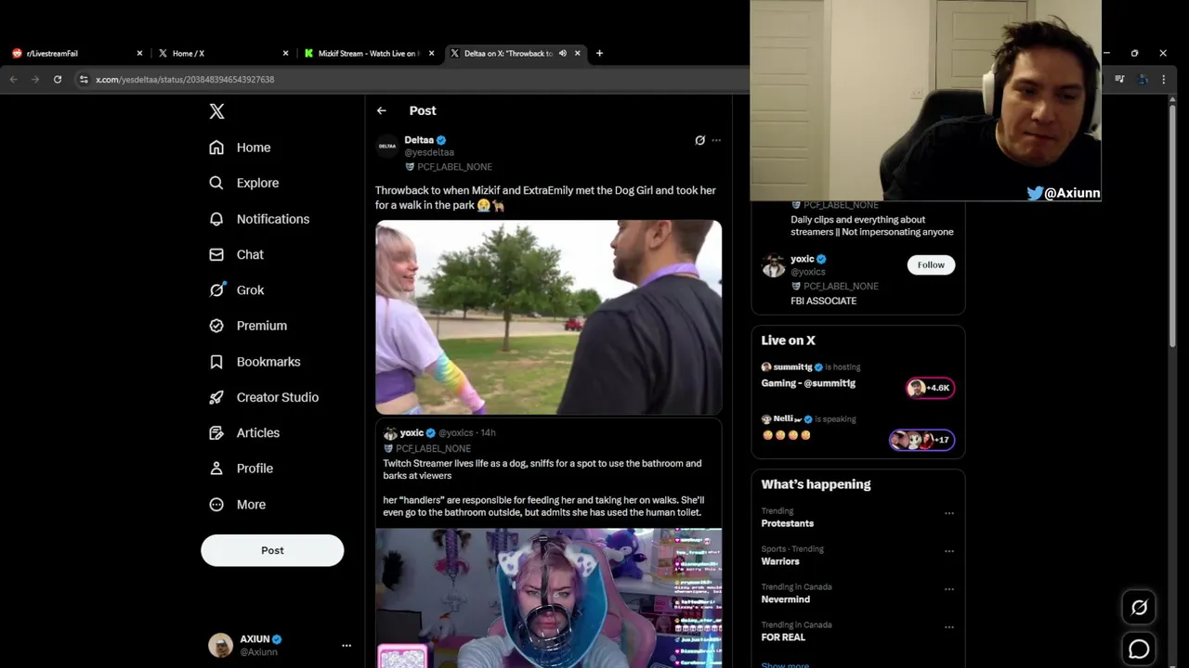Open options for FOR REAL trend
The image size is (1189, 668).
tap(949, 627)
